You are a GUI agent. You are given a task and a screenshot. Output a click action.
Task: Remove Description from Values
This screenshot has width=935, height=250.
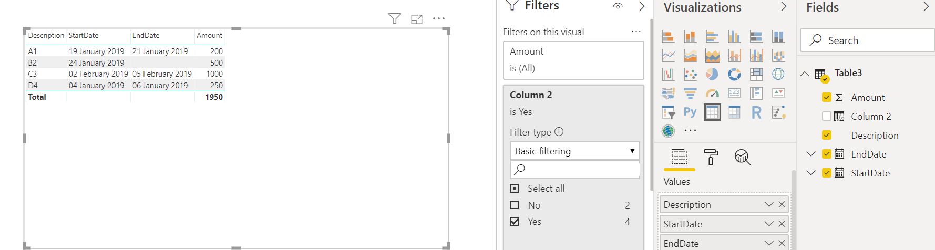[x=782, y=204]
